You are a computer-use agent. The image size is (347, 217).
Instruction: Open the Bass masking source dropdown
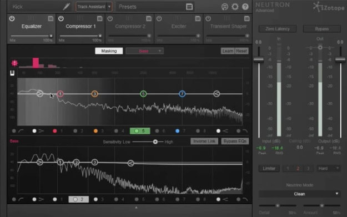click(144, 51)
